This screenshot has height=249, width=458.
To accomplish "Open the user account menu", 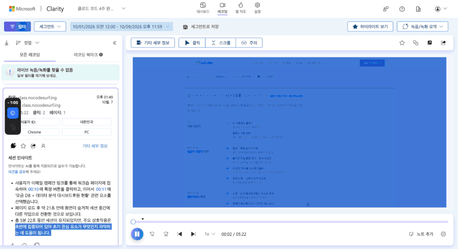I will pos(441,9).
